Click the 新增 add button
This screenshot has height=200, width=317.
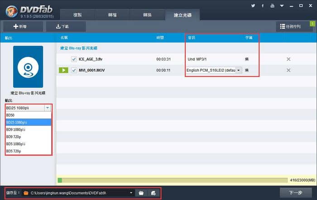pos(23,26)
